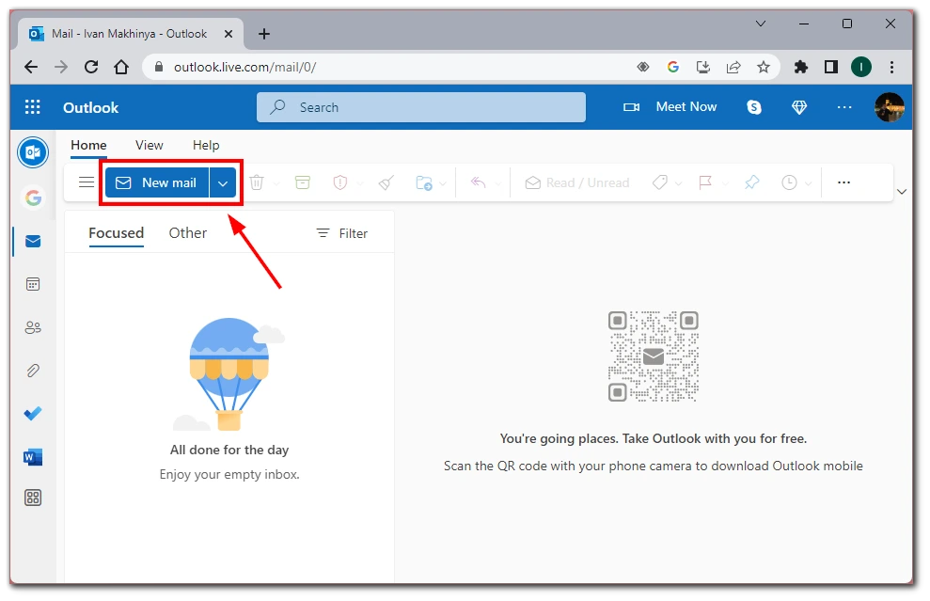Viewport: 930px width, 601px height.
Task: Click the Pin icon in toolbar
Action: click(752, 182)
